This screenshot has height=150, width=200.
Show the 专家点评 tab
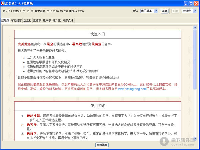(68, 20)
